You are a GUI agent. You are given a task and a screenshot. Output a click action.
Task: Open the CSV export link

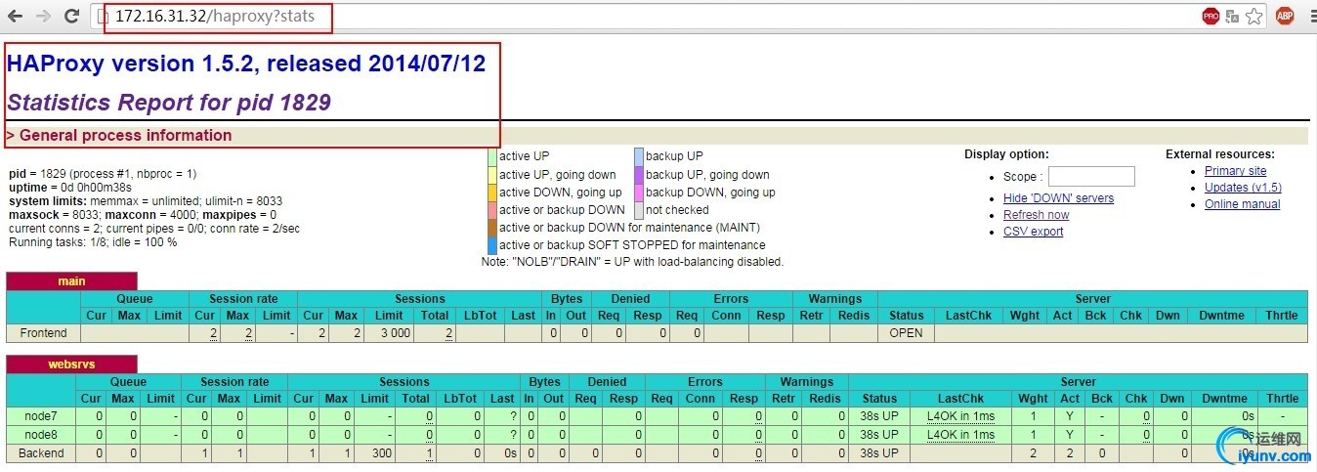point(1033,232)
